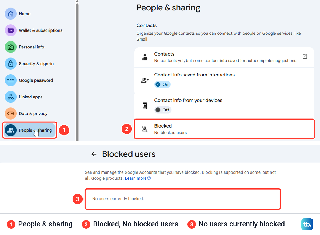Click the 'People & sharing' page heading

(168, 8)
